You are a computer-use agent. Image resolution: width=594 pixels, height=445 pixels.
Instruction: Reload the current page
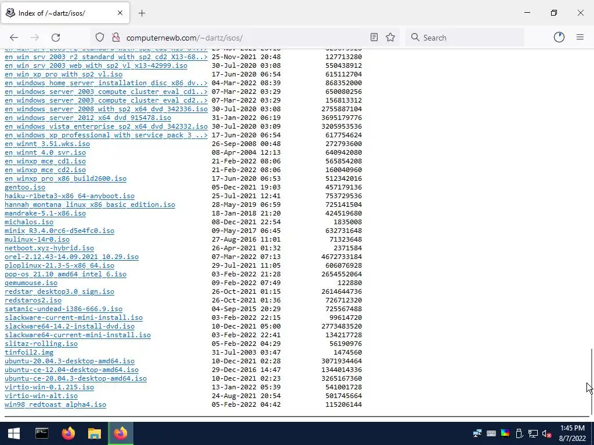tap(56, 38)
